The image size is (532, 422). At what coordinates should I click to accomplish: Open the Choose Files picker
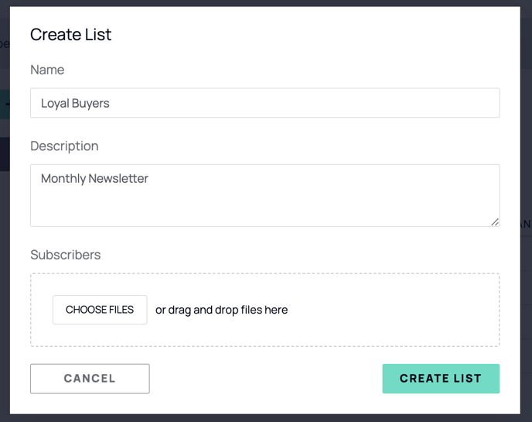(100, 310)
